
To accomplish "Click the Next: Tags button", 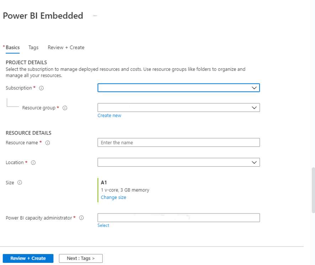I will coord(81,258).
